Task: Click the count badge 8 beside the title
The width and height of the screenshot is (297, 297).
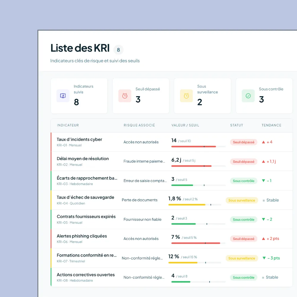Action: tap(119, 50)
